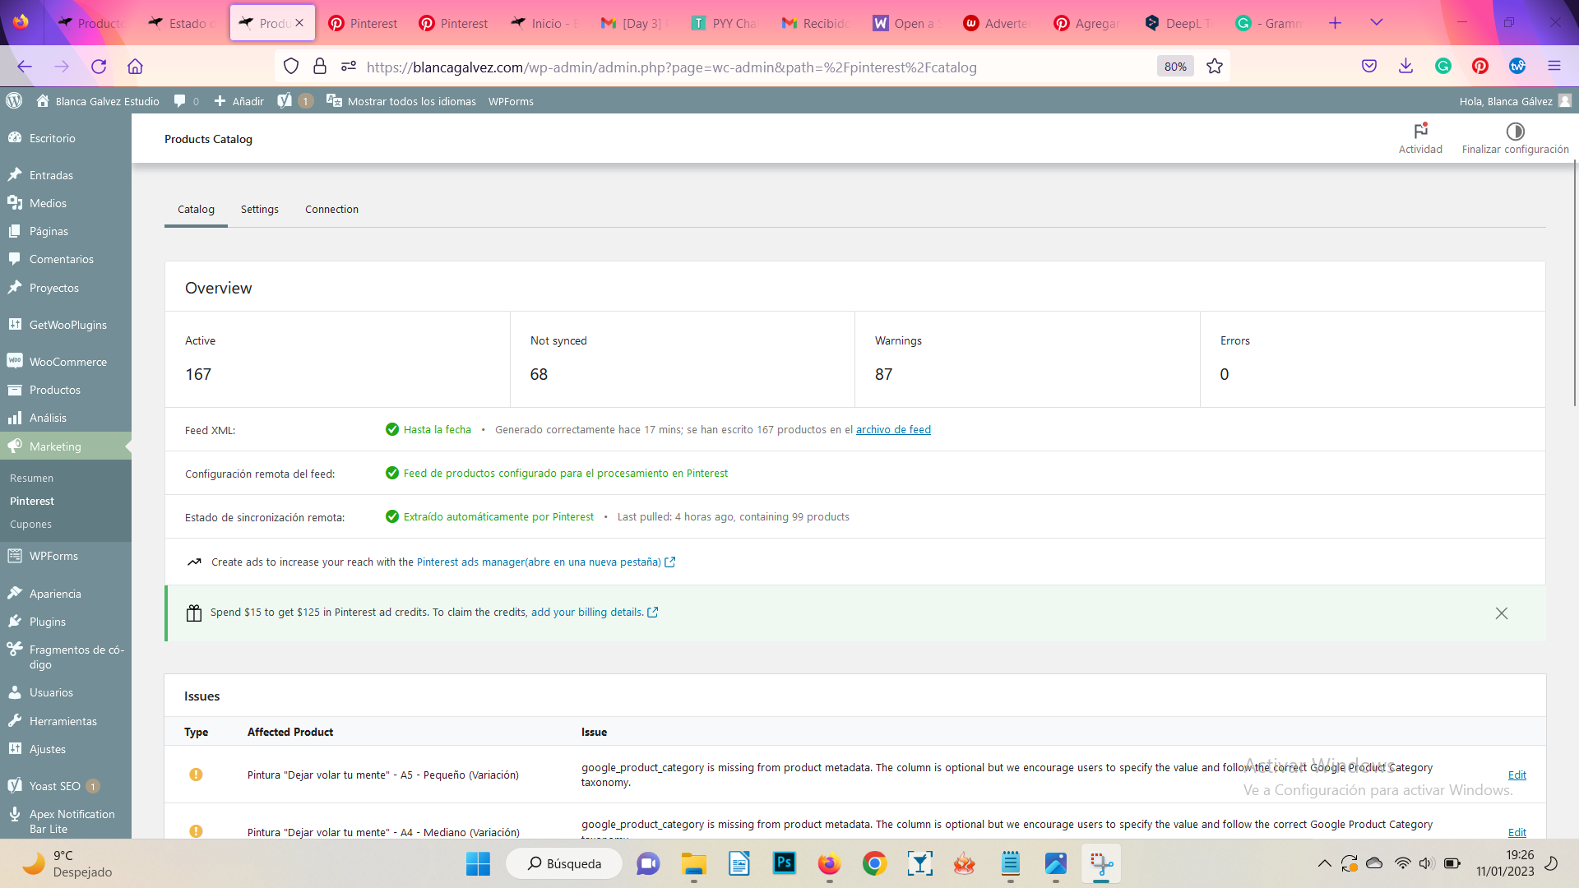Select the Catalog tab

coord(196,209)
